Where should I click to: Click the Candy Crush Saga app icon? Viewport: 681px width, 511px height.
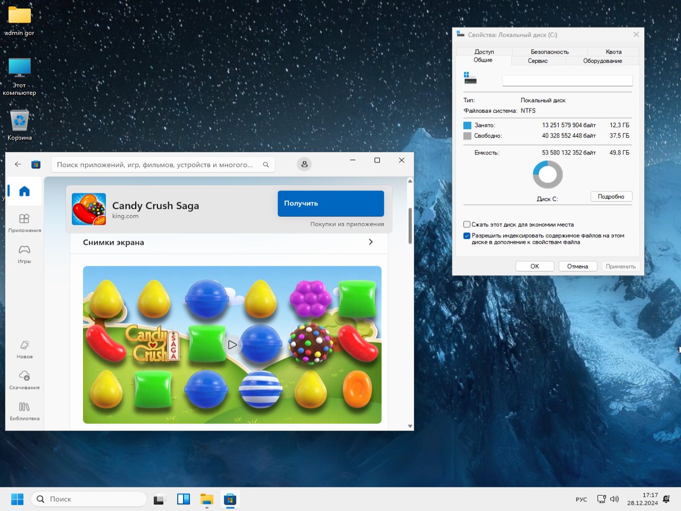point(89,209)
